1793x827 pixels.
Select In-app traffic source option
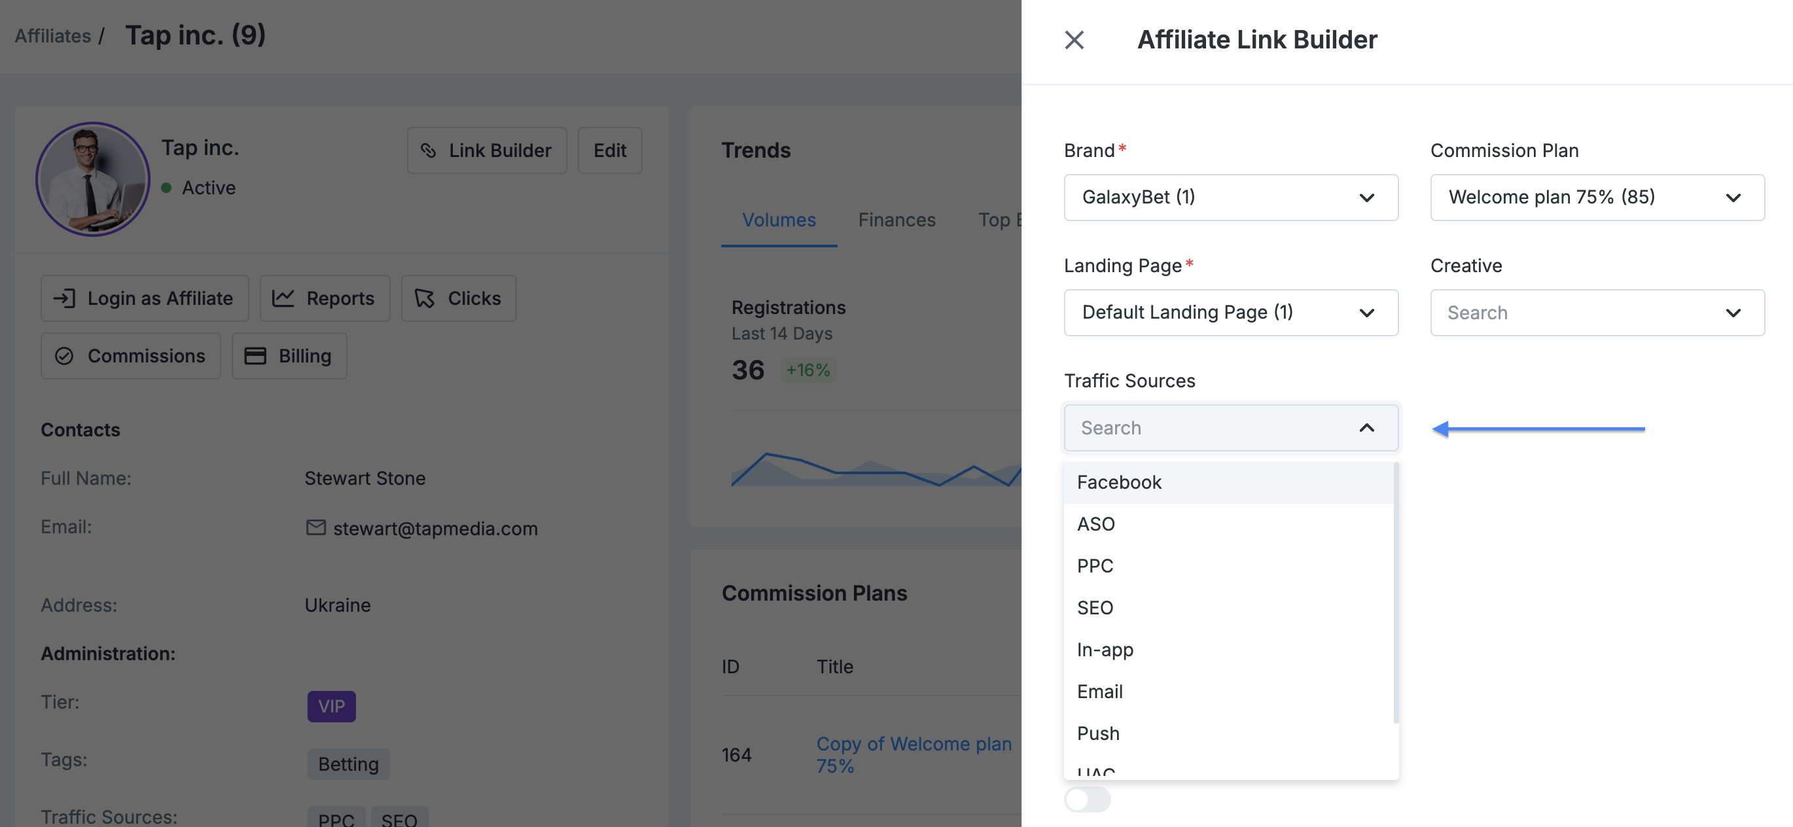pos(1228,650)
